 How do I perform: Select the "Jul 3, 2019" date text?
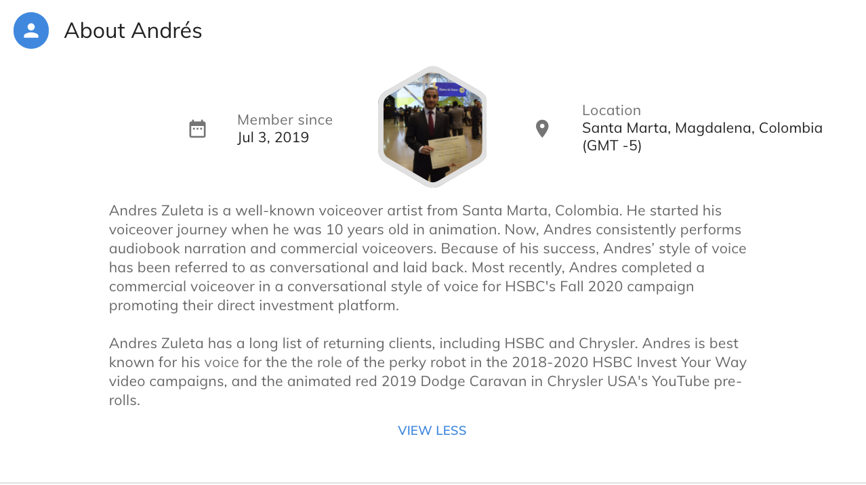pyautogui.click(x=273, y=138)
